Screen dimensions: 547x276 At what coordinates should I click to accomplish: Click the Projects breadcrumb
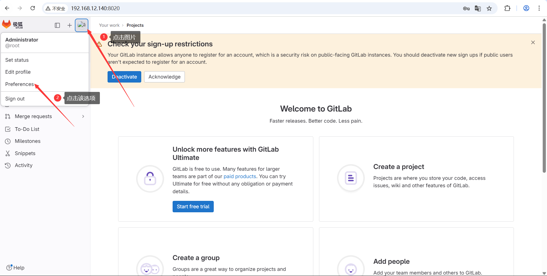point(135,25)
